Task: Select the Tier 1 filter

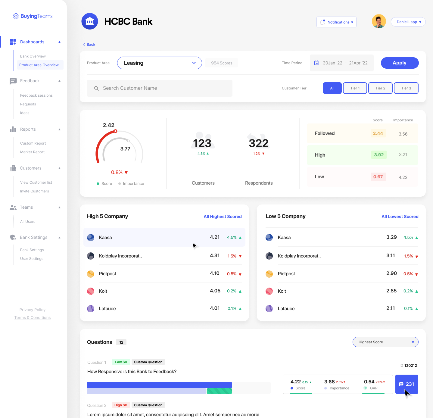Action: 355,88
